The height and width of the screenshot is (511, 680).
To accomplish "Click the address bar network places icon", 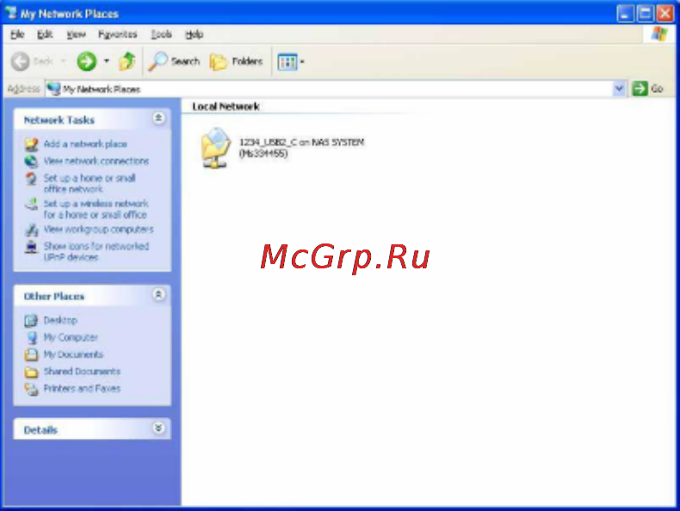I will point(53,89).
